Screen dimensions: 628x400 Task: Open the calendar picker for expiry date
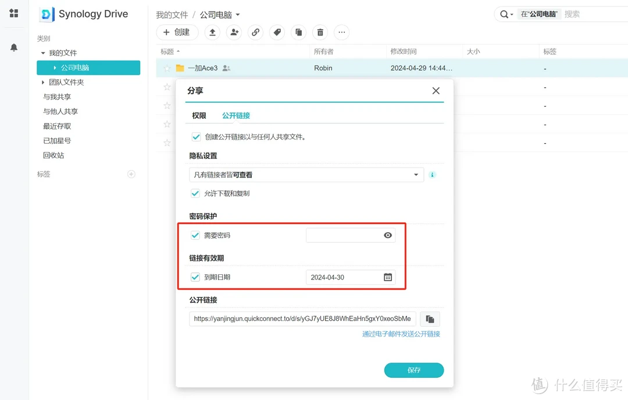coord(388,277)
